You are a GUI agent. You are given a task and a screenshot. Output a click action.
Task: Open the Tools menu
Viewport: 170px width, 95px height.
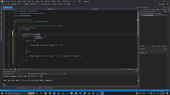pyautogui.click(x=42, y=1)
